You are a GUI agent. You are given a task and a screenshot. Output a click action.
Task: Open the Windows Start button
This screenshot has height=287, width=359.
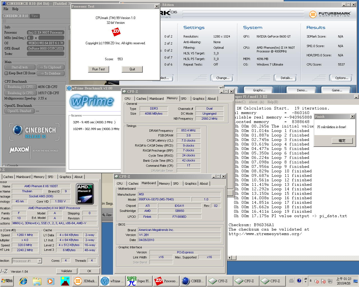7,281
